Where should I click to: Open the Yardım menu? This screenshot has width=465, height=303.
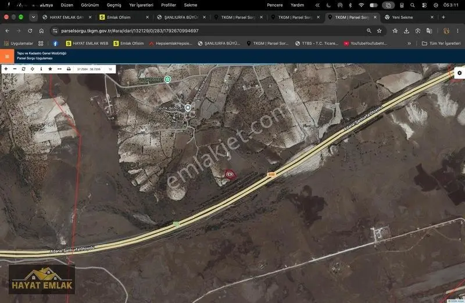pos(297,5)
